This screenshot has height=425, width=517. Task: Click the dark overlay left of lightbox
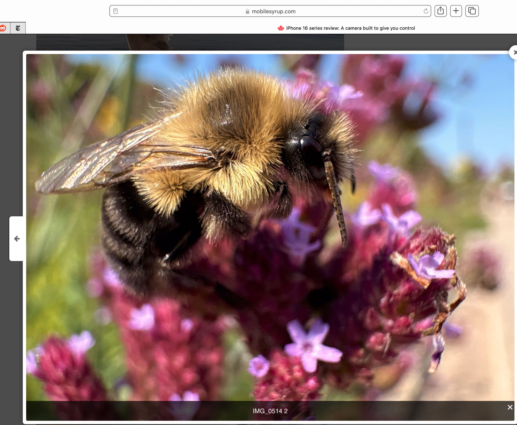point(12,129)
